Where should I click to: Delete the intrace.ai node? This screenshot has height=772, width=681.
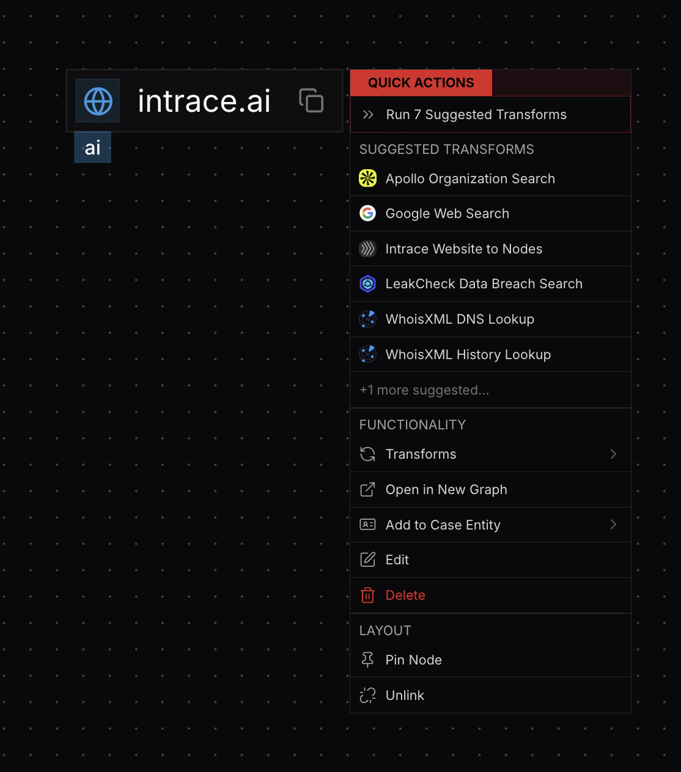tap(490, 595)
